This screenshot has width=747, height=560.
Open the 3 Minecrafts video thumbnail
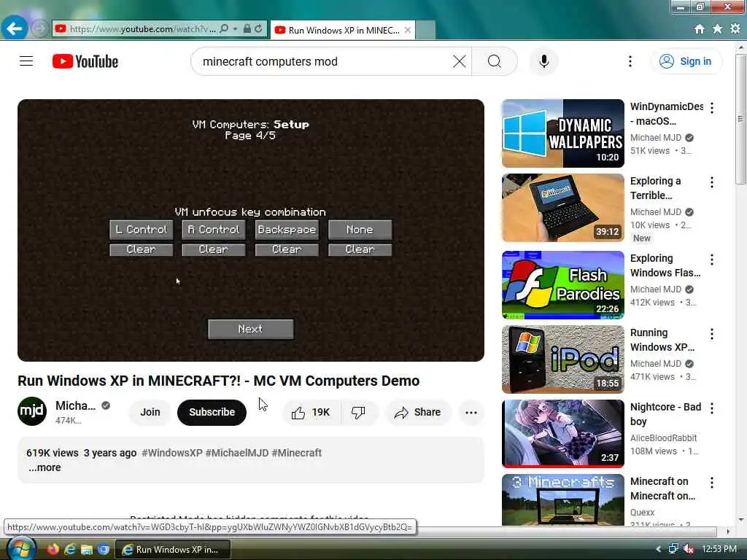click(562, 499)
